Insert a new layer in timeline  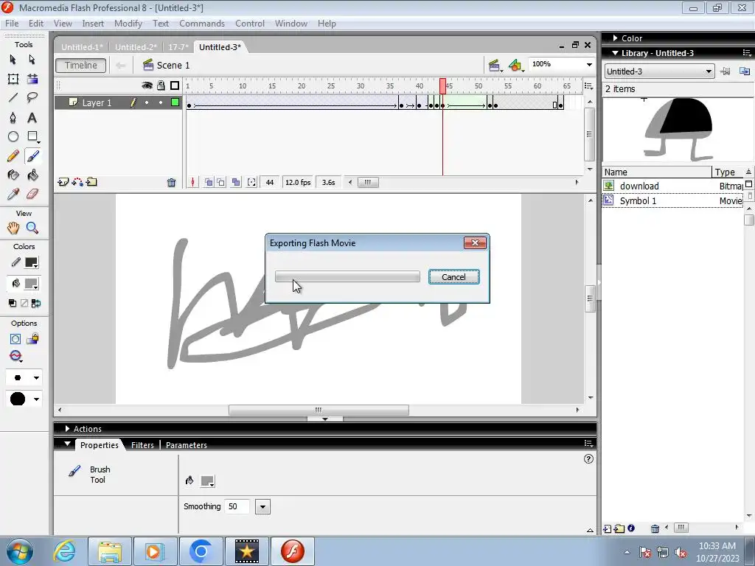(x=63, y=182)
